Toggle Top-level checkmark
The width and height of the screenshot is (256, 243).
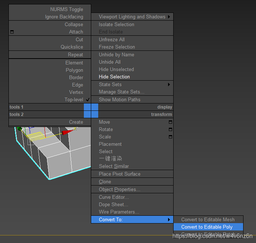[88, 99]
